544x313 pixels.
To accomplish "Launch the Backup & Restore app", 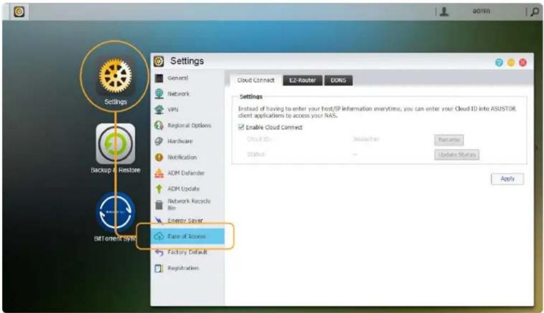I will pos(115,143).
